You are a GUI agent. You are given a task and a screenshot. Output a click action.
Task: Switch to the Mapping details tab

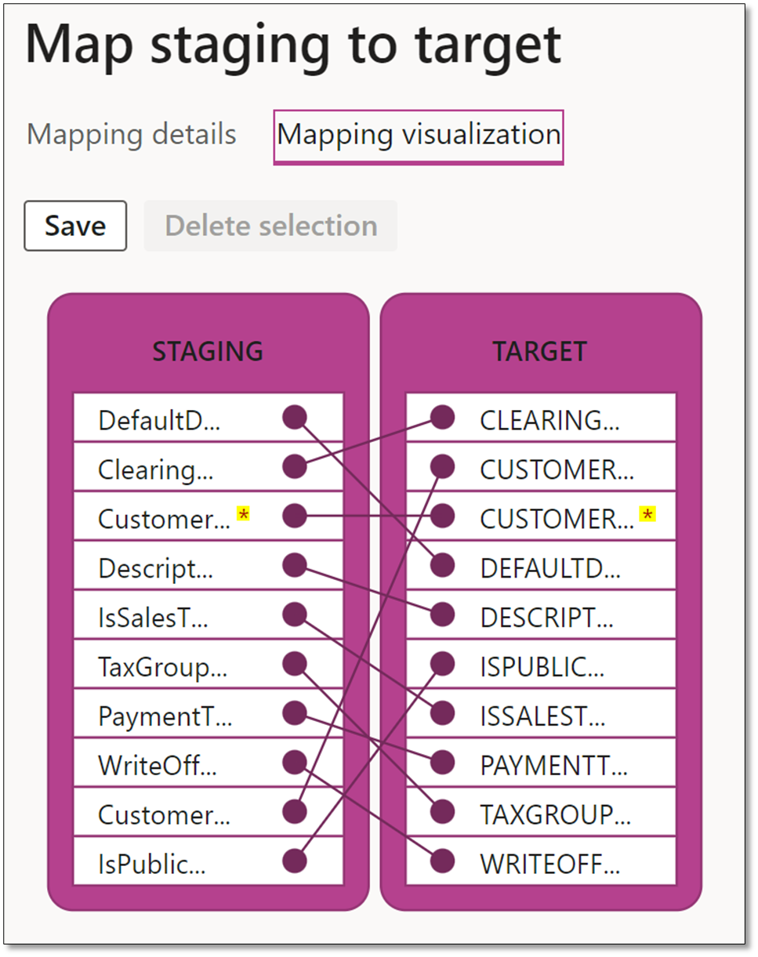click(132, 134)
